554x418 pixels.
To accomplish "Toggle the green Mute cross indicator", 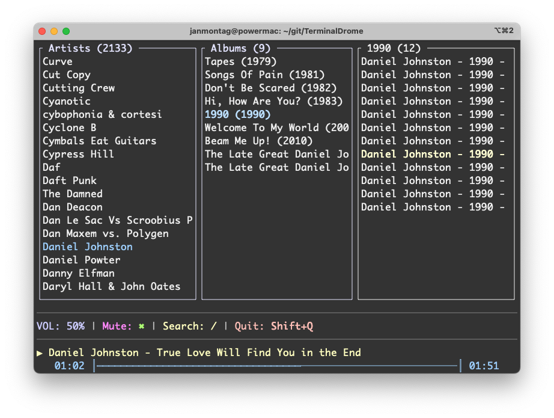I will point(141,326).
